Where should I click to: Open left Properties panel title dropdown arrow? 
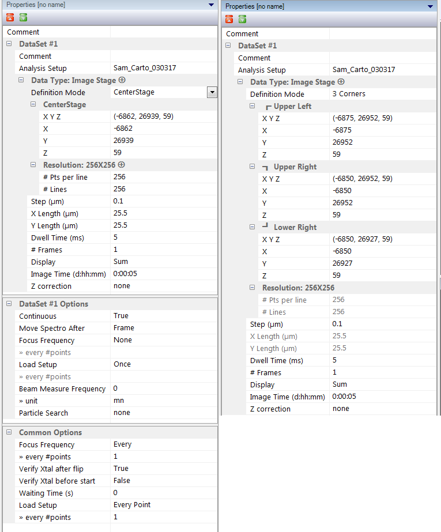(212, 5)
